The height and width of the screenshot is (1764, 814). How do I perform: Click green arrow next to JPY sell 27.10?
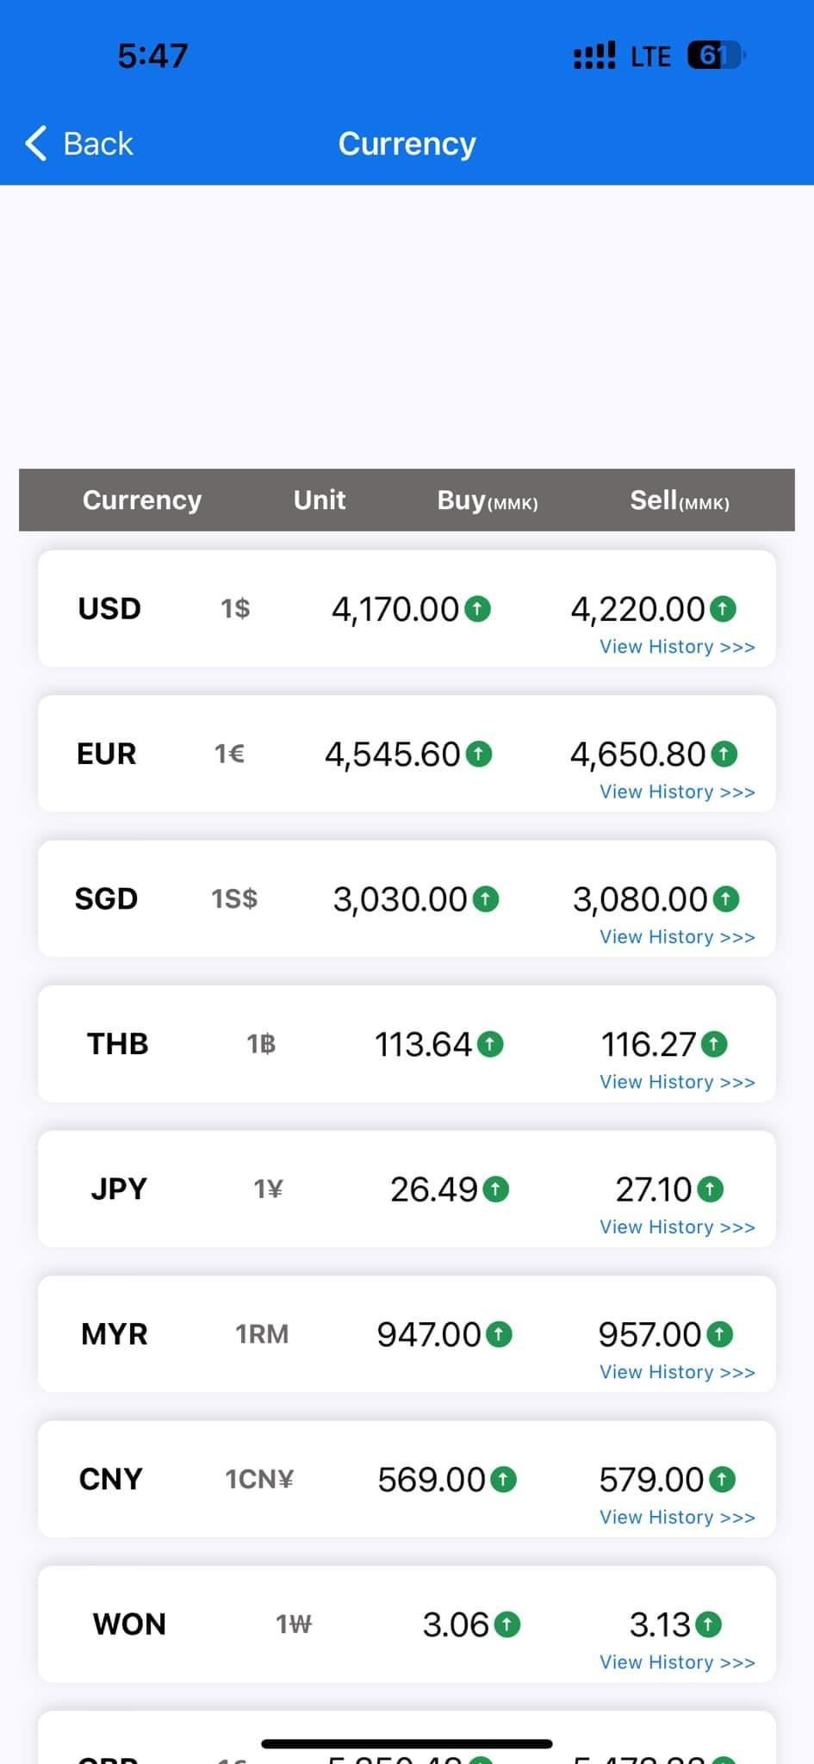[710, 1189]
